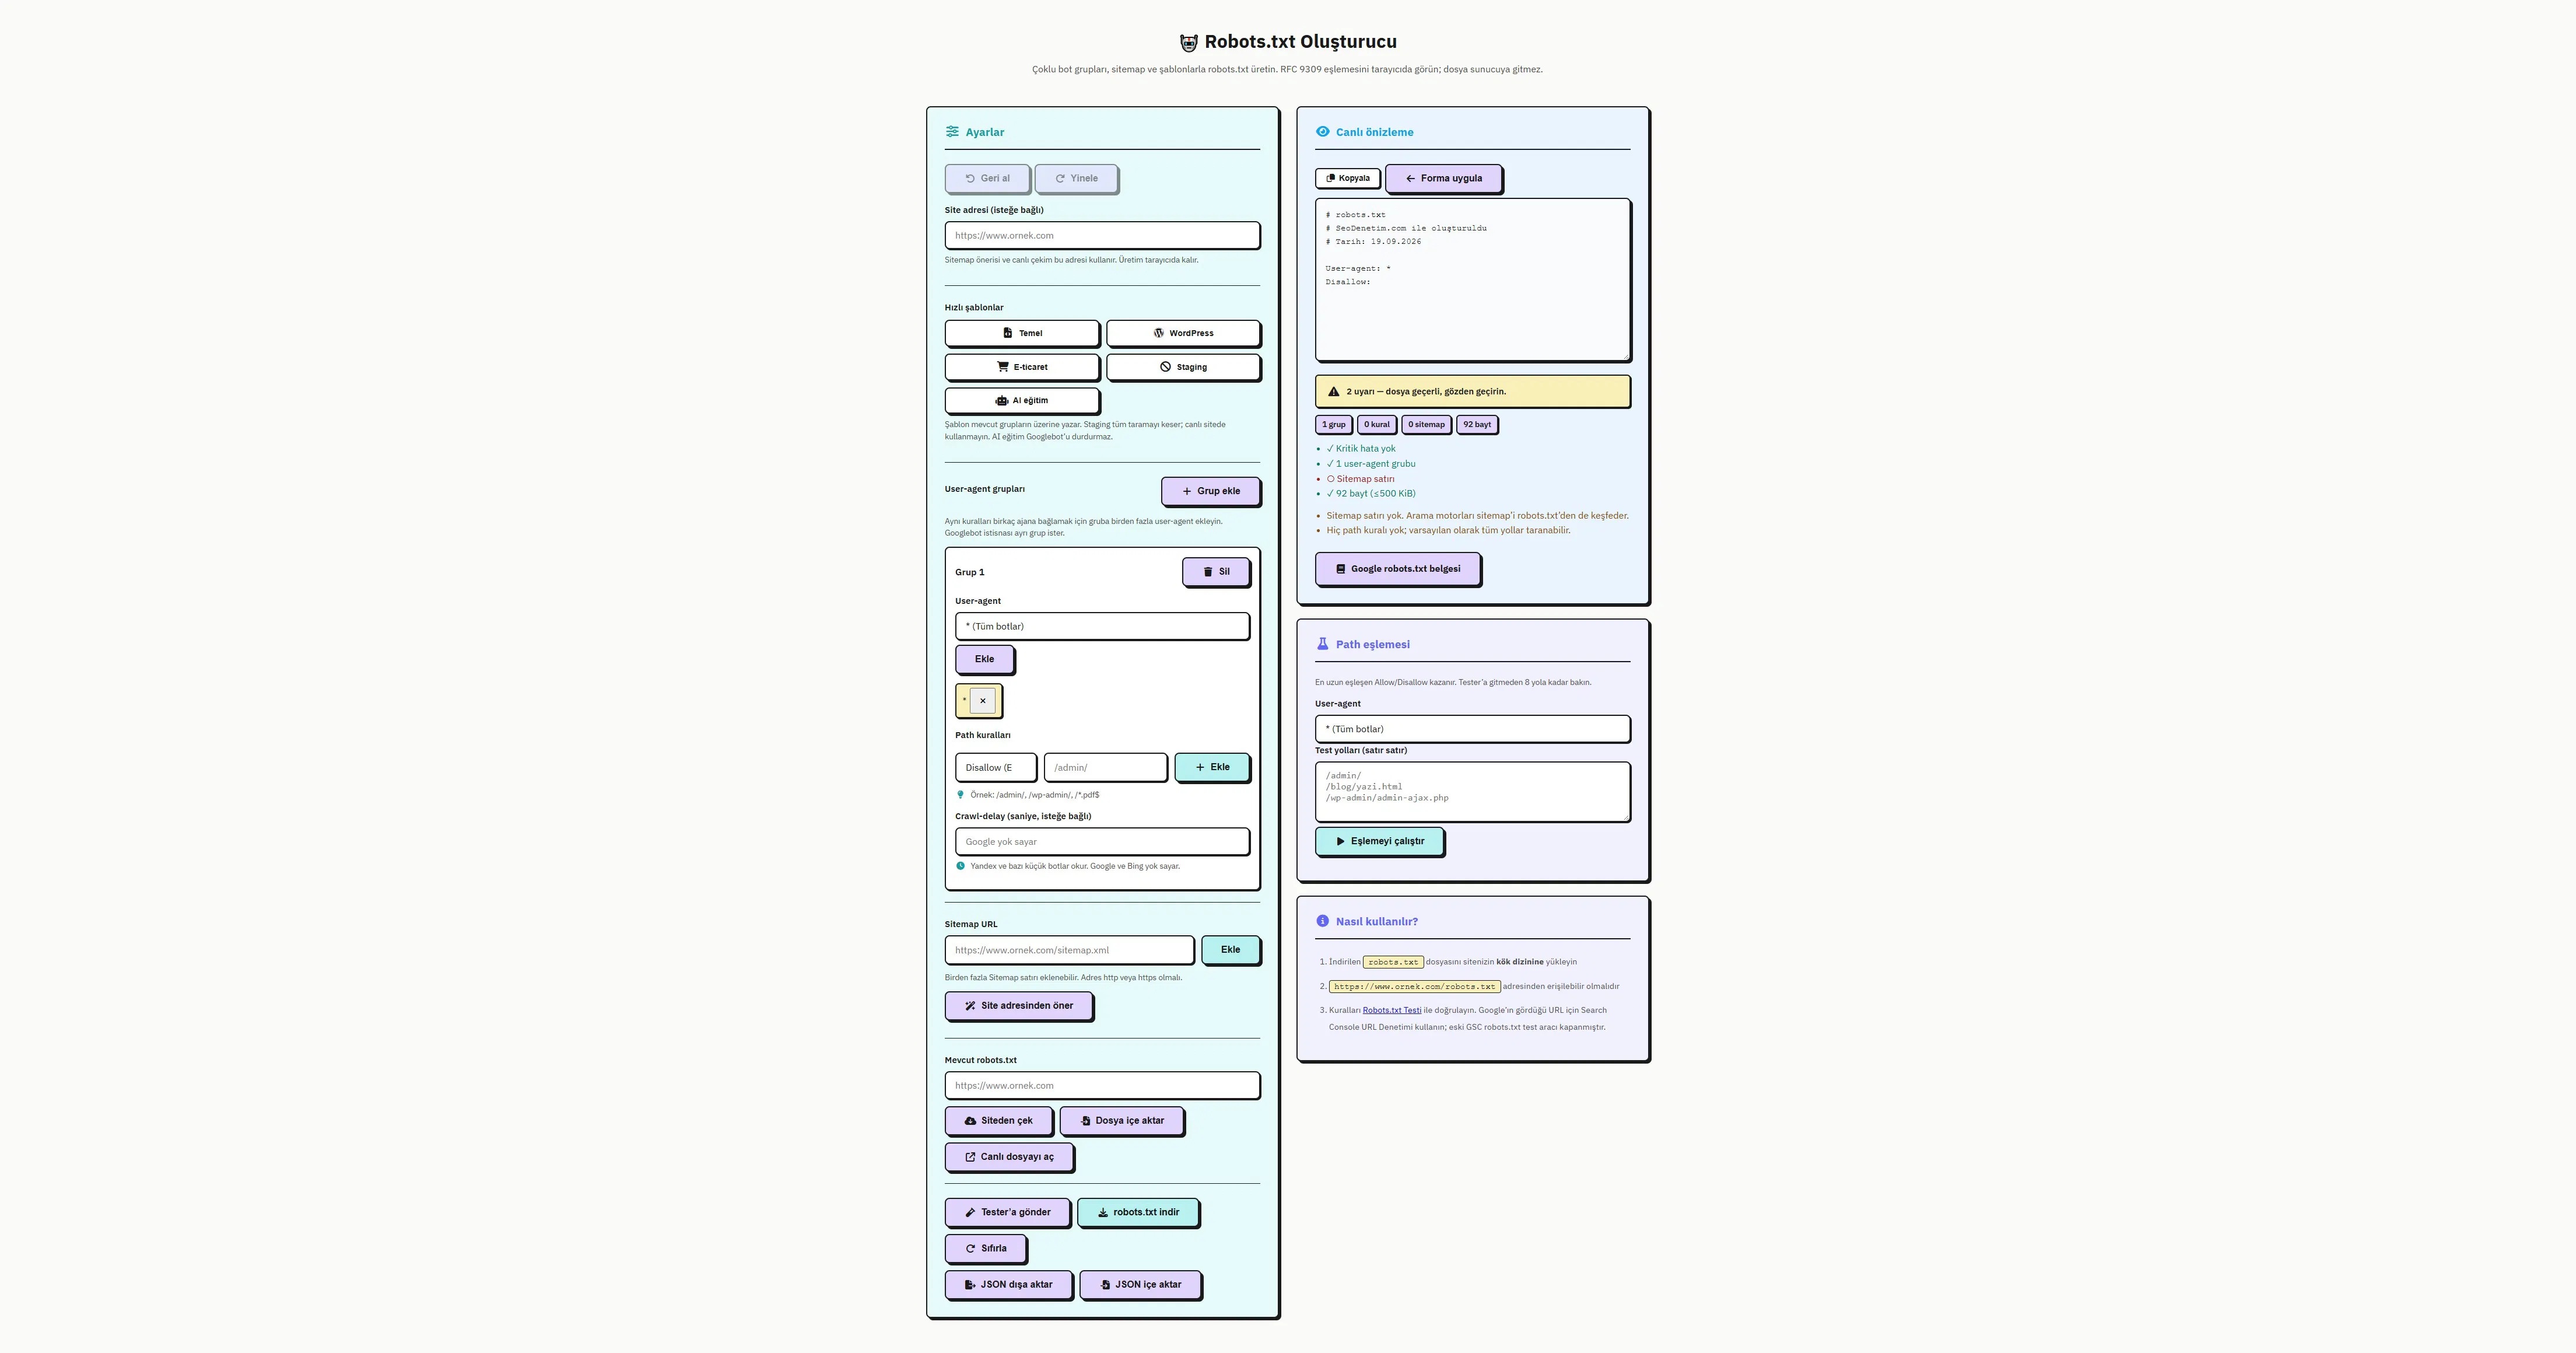This screenshot has height=1353, width=2576.
Task: Focus the Mevcut robots.txt URL input
Action: pos(1102,1085)
